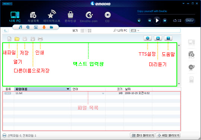Switch to the EmoDio.com tab
201x140 pixels.
[89, 17]
